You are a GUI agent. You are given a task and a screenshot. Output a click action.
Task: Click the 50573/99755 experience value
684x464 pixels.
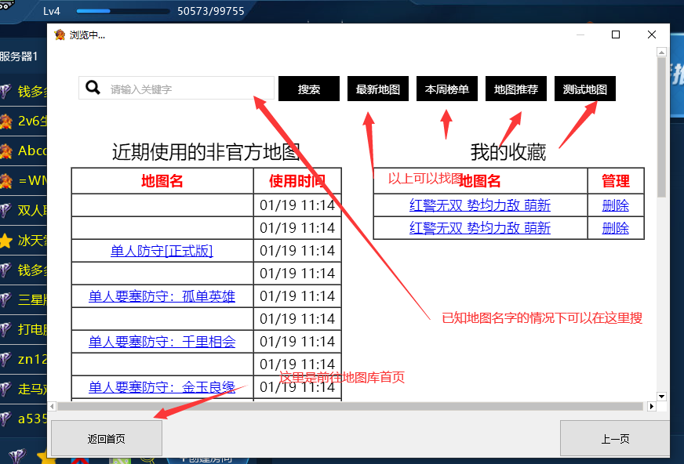pyautogui.click(x=211, y=11)
